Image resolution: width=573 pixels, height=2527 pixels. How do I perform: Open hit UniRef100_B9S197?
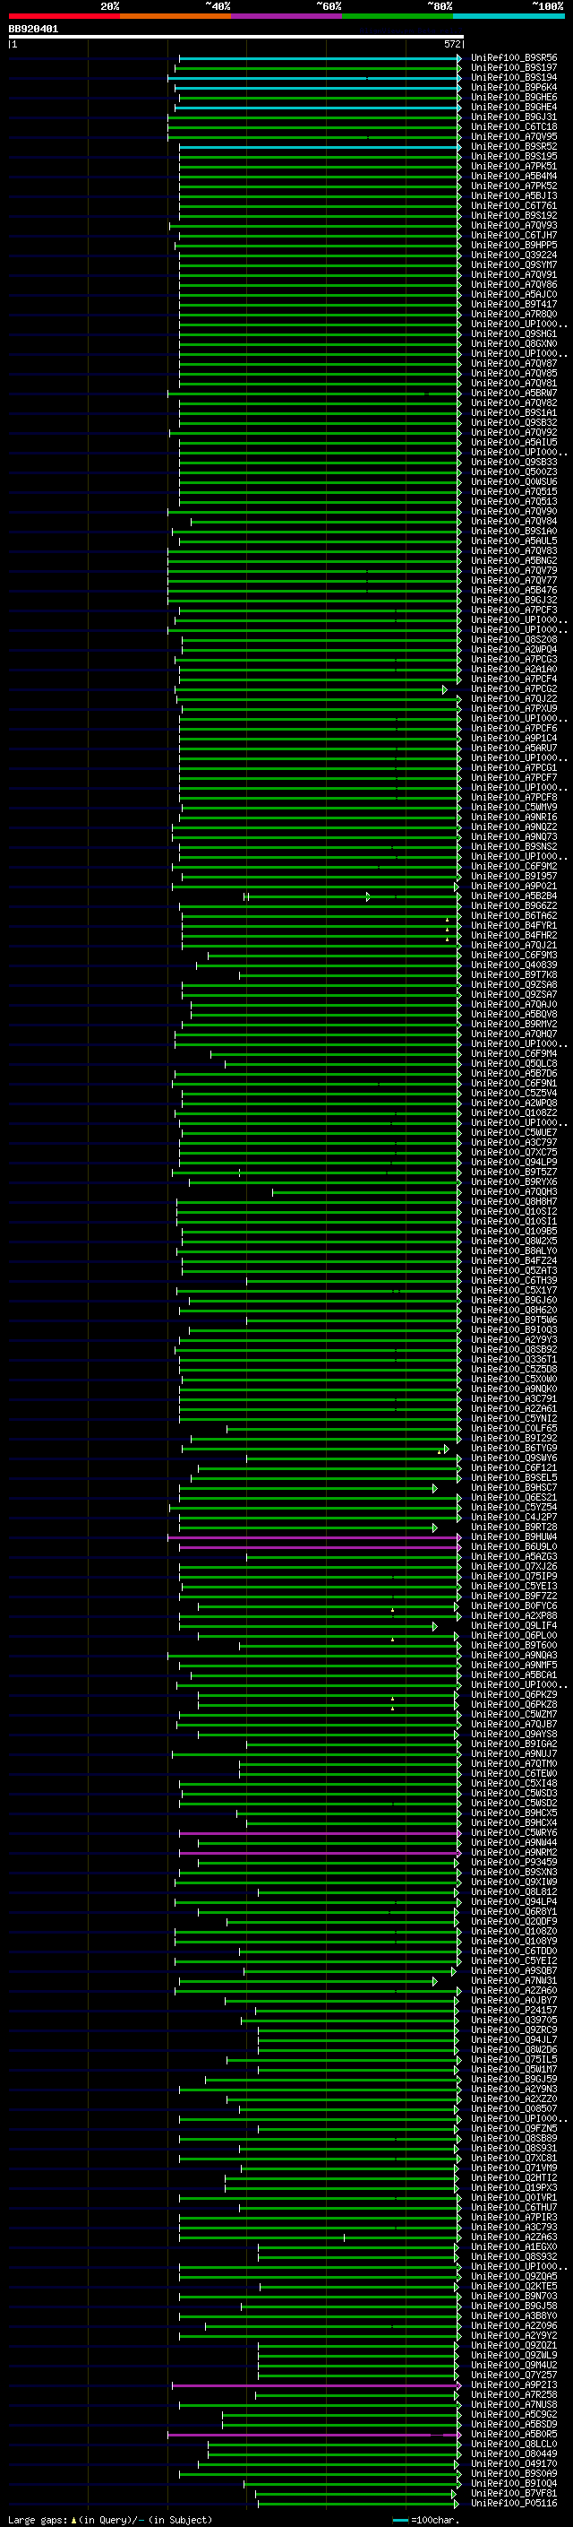pos(513,68)
